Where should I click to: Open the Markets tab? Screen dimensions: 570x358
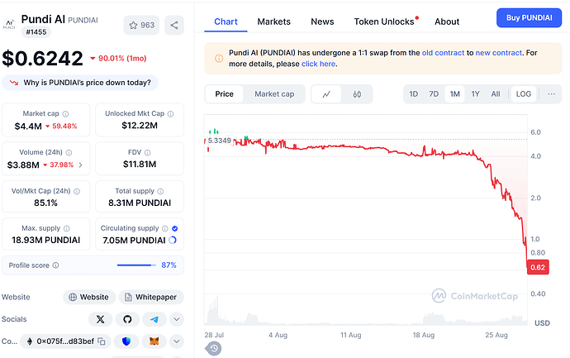(273, 21)
